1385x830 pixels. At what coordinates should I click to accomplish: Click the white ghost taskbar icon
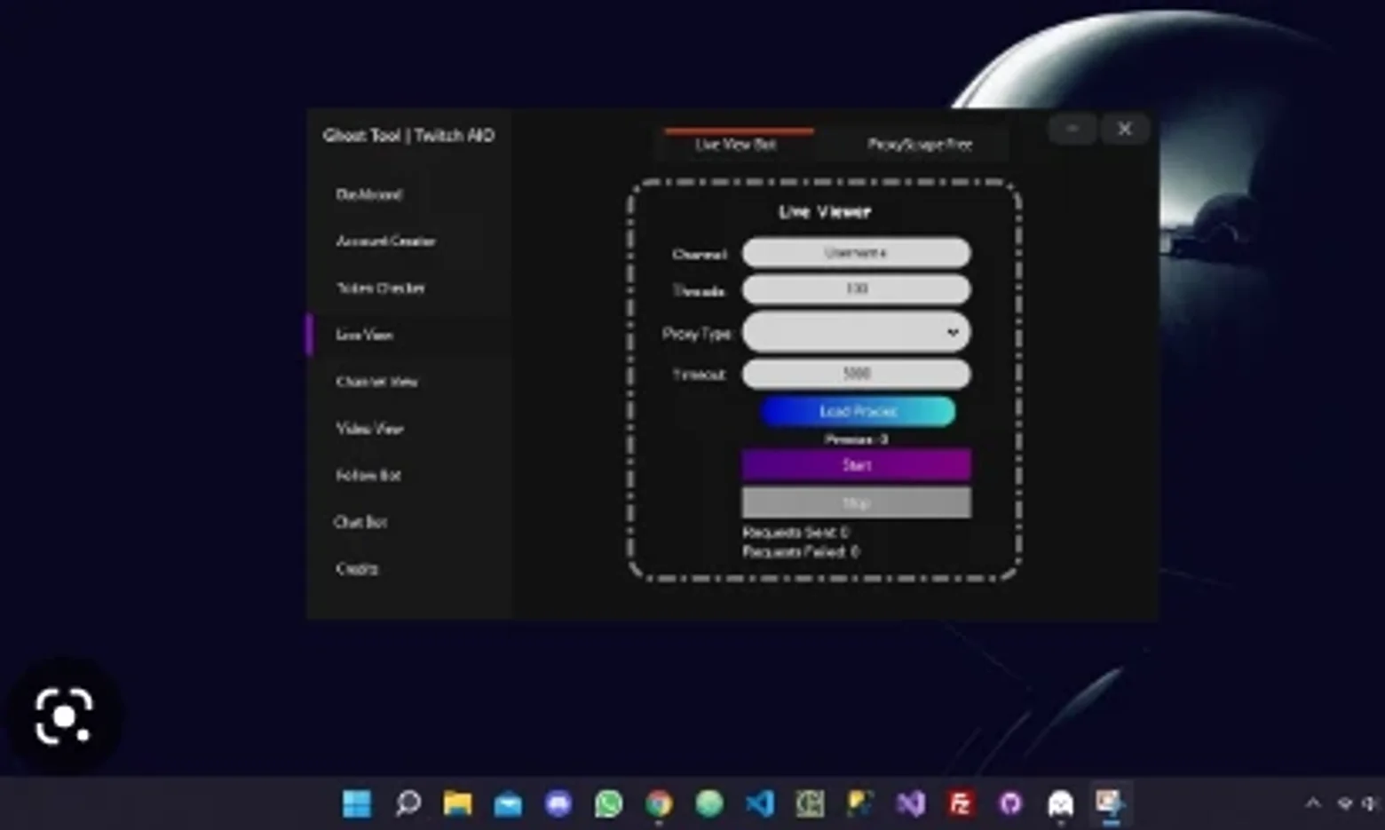(1061, 803)
